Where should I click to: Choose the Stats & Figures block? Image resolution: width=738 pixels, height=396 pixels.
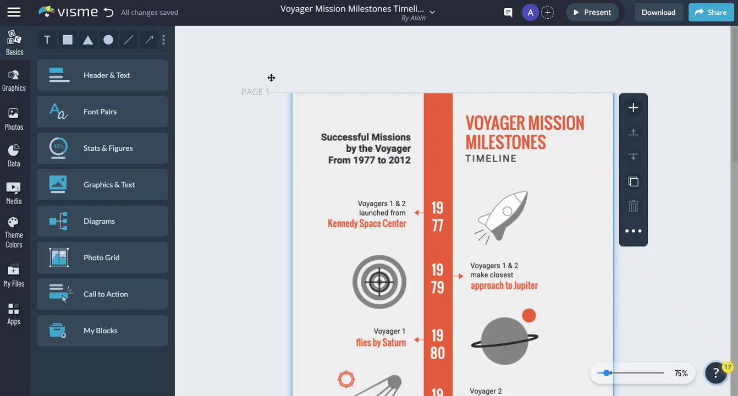[x=102, y=148]
